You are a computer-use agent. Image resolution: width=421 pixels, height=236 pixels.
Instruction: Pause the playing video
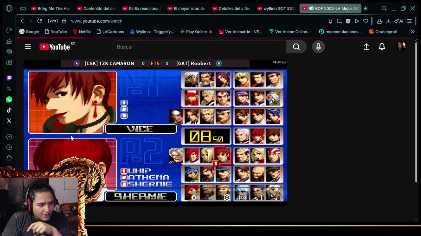(x=193, y=197)
